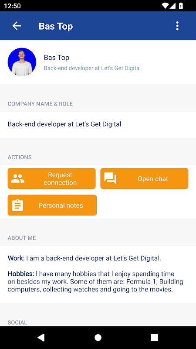Tap the two-people connection icon
The width and height of the screenshot is (196, 349).
(17, 178)
